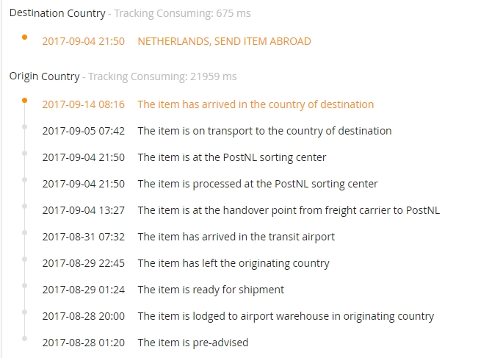Click the 2017-08-28 01:20 timestamp
503x358 pixels.
click(84, 343)
